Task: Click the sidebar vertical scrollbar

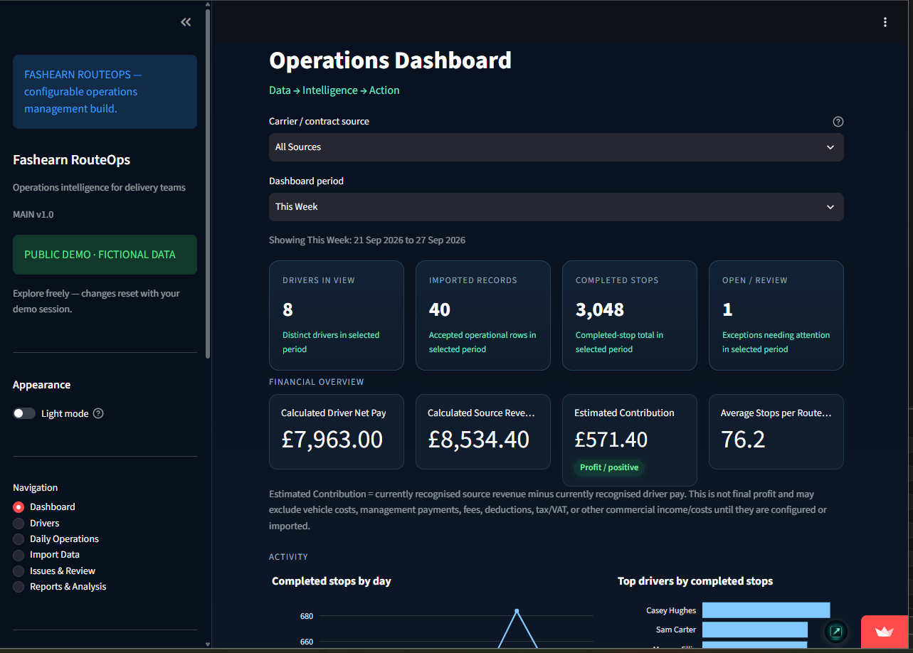Action: pyautogui.click(x=208, y=184)
